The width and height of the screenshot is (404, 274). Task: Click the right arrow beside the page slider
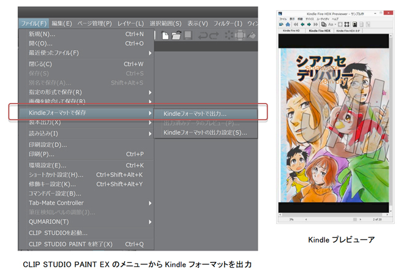click(360, 219)
